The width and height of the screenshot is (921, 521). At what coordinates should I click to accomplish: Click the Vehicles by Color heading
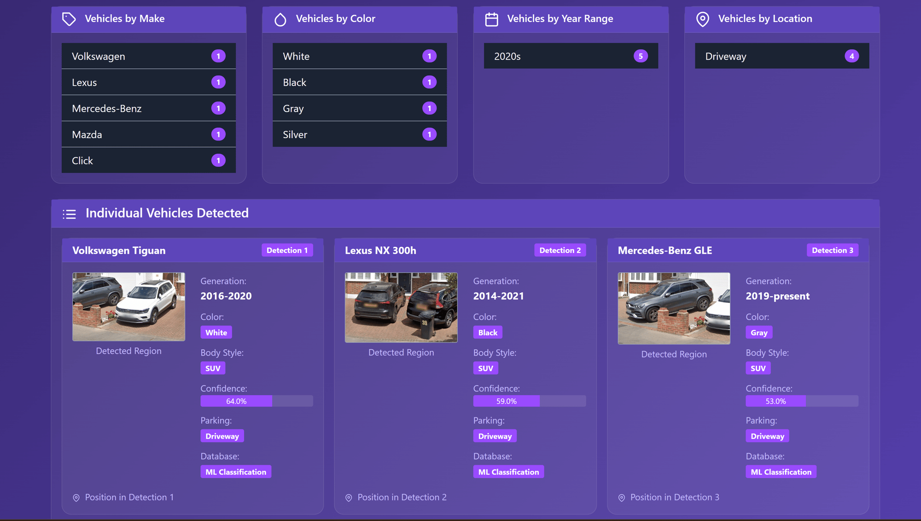point(336,19)
